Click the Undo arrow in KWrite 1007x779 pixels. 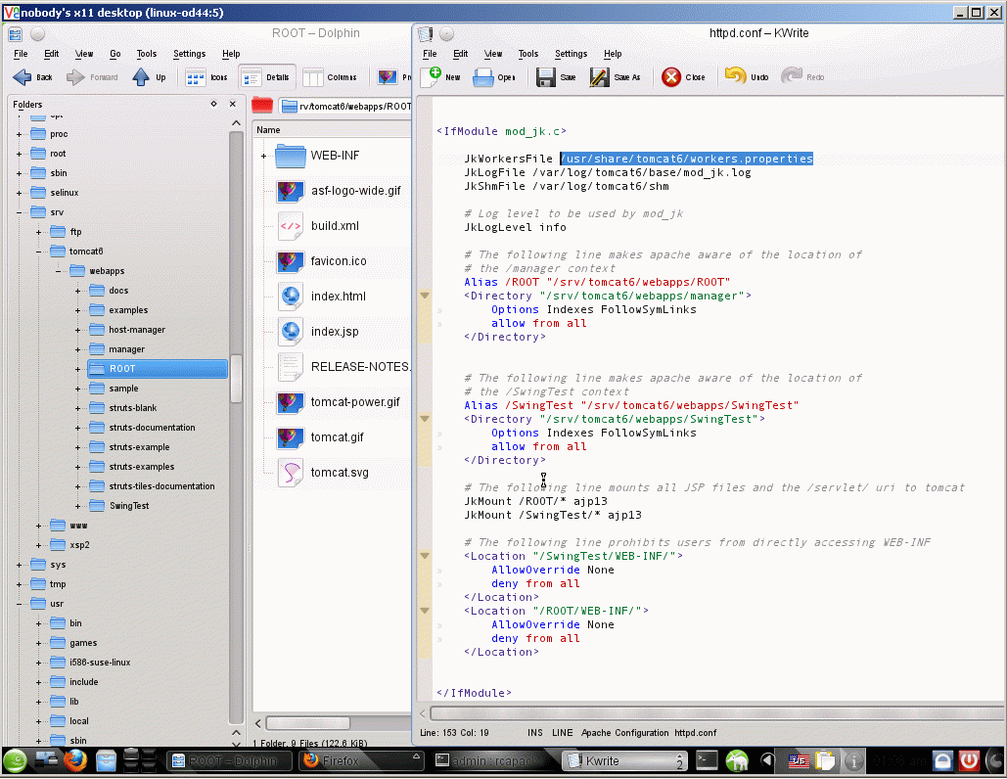tap(736, 77)
